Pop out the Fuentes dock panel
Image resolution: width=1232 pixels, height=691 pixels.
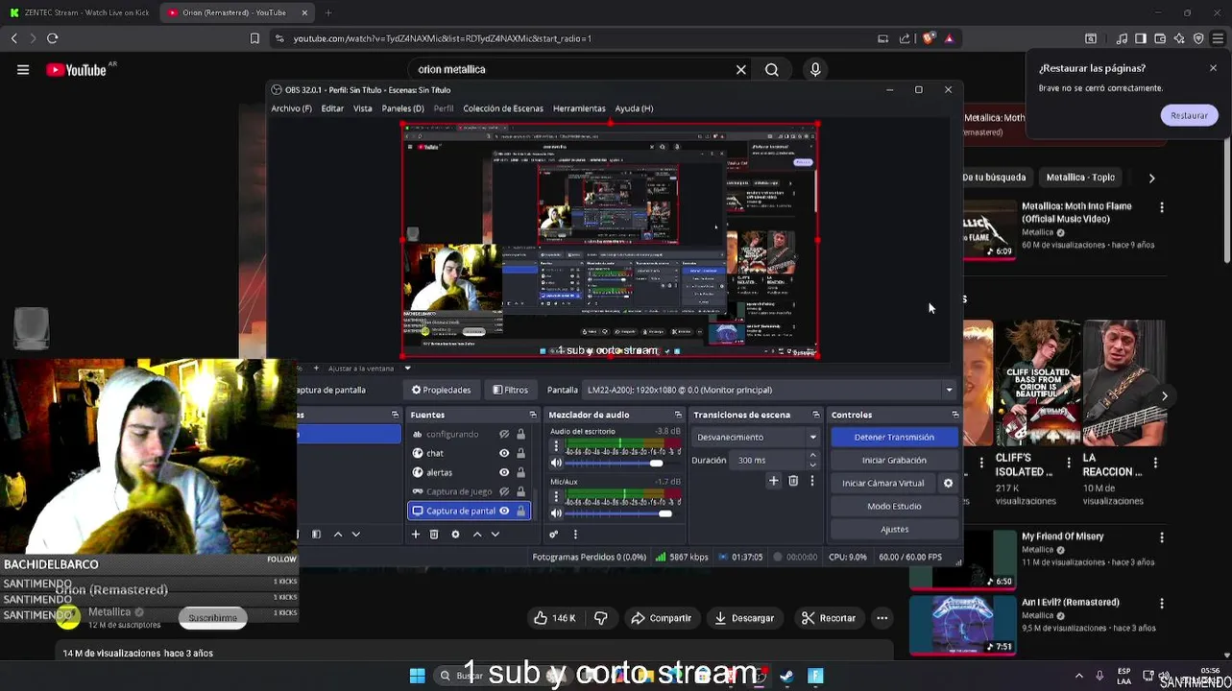tap(533, 415)
